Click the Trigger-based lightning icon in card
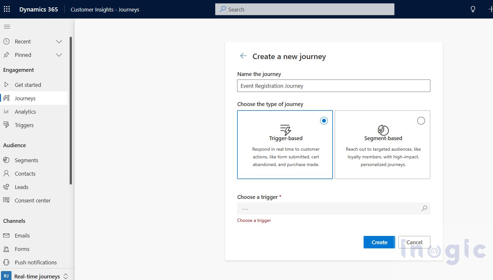The width and height of the screenshot is (493, 280). (x=286, y=130)
